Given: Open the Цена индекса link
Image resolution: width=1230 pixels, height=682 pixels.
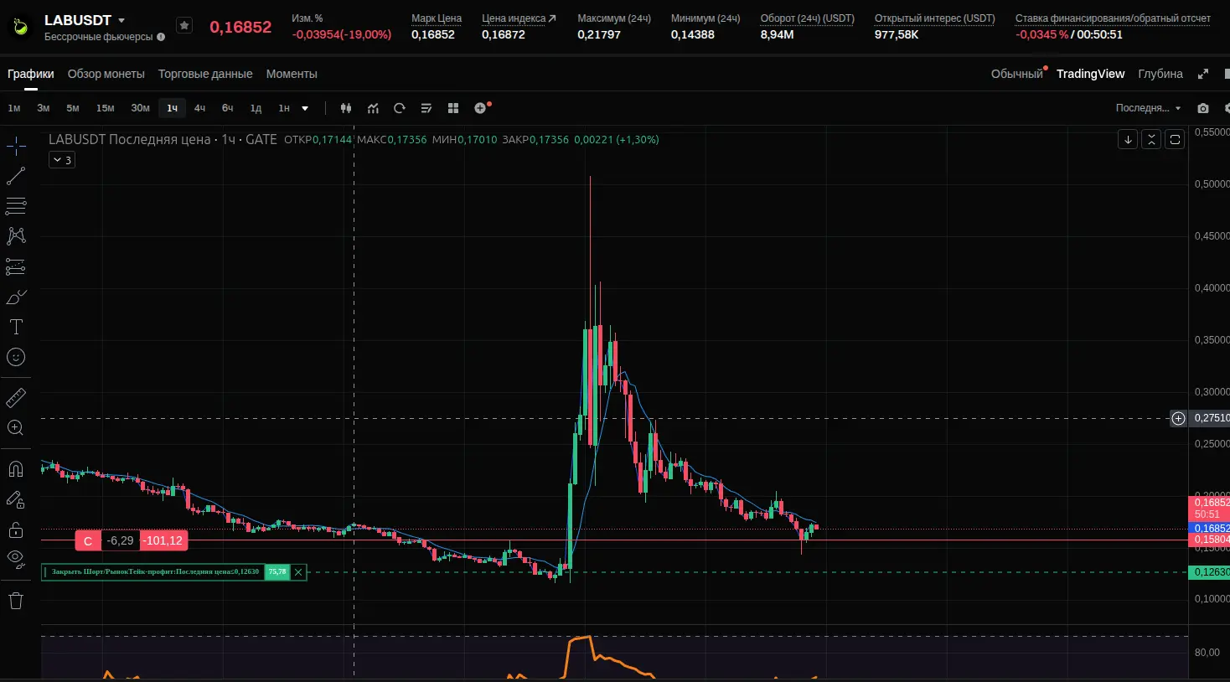Looking at the screenshot, I should point(519,18).
